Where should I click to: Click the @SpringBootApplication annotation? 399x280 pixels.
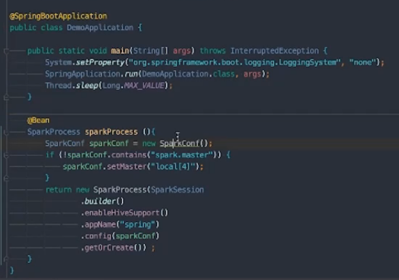(59, 16)
